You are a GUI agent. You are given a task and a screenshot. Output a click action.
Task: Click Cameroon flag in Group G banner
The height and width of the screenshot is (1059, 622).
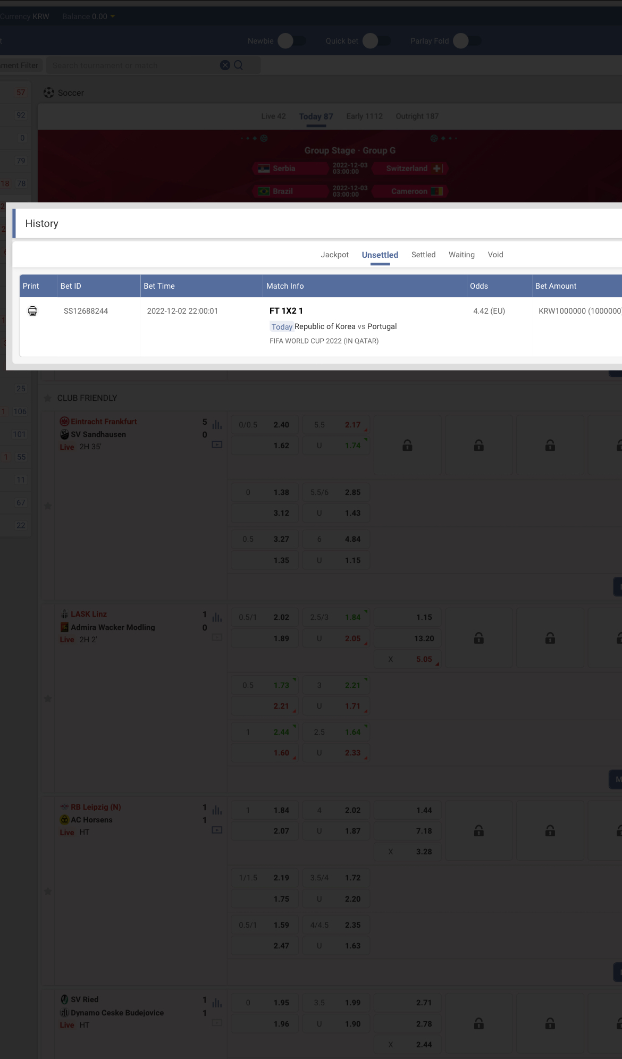(x=437, y=191)
